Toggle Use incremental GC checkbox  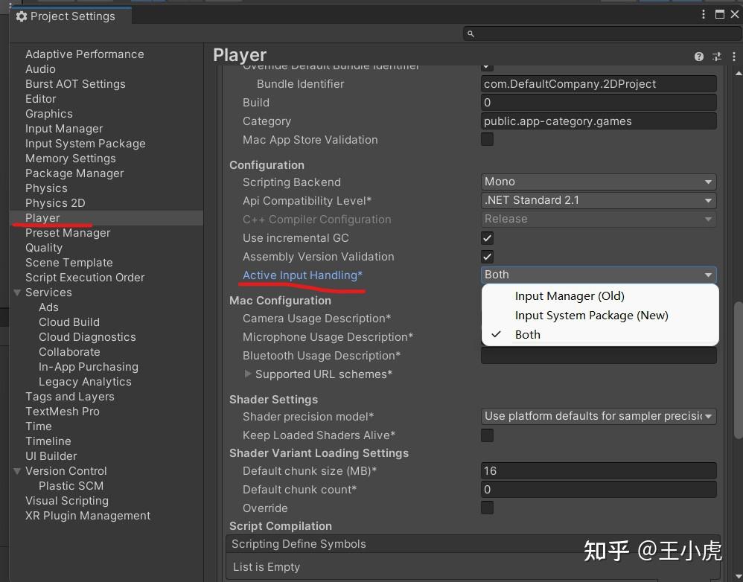tap(487, 237)
